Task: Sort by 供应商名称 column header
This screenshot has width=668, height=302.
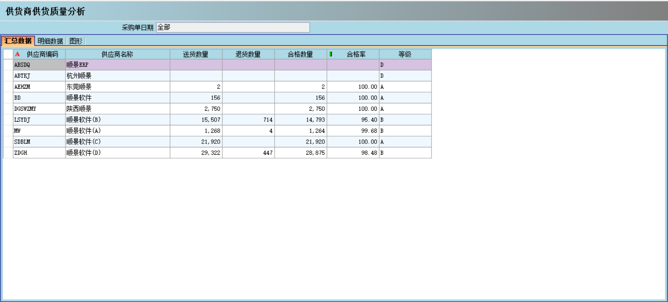Action: [117, 54]
